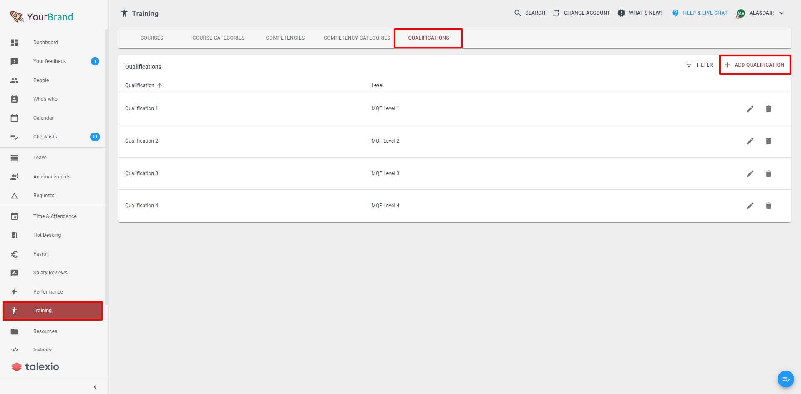Delete Qualification 3 with trash icon
Screen dimensions: 801x394
click(768, 173)
